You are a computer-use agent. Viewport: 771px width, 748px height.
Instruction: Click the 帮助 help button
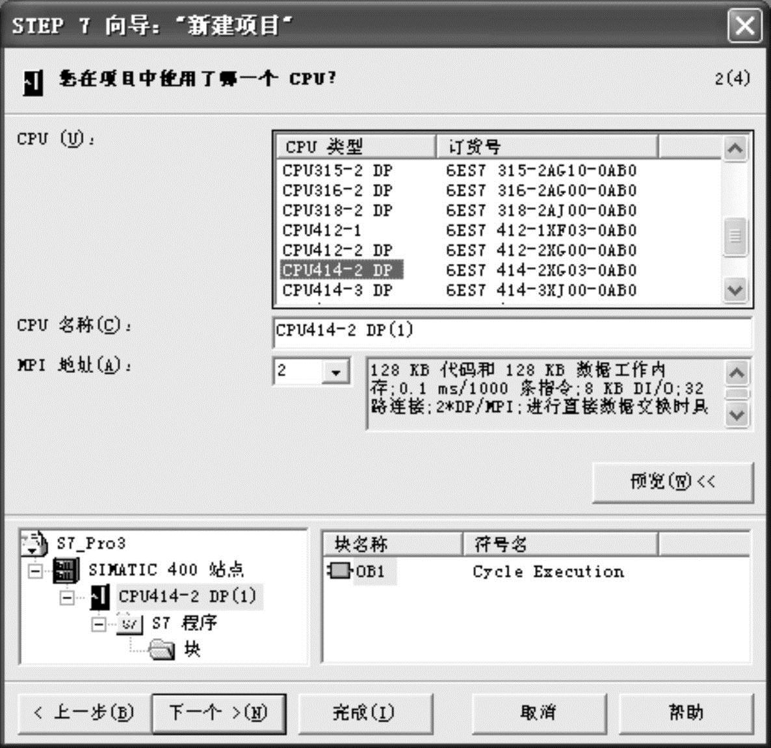pyautogui.click(x=686, y=713)
